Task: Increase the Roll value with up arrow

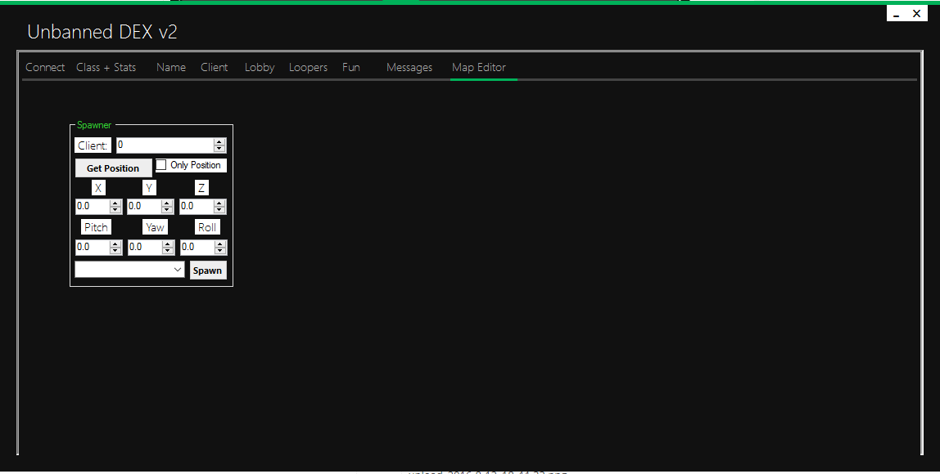Action: 219,244
